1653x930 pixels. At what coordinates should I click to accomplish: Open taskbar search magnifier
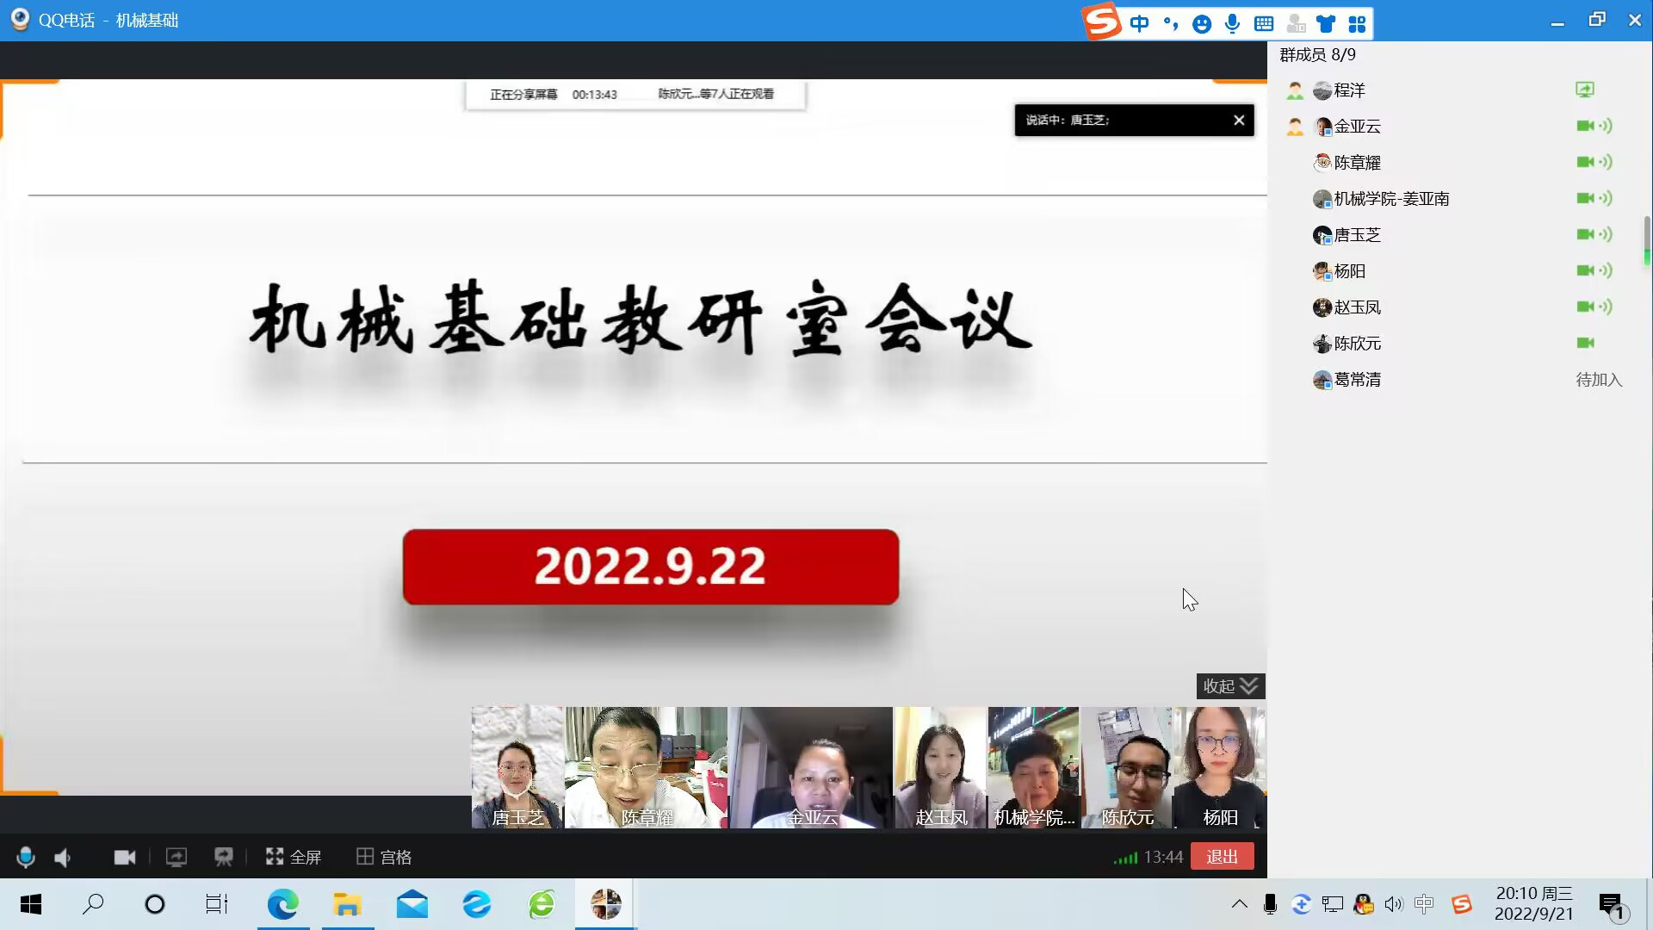pos(93,904)
